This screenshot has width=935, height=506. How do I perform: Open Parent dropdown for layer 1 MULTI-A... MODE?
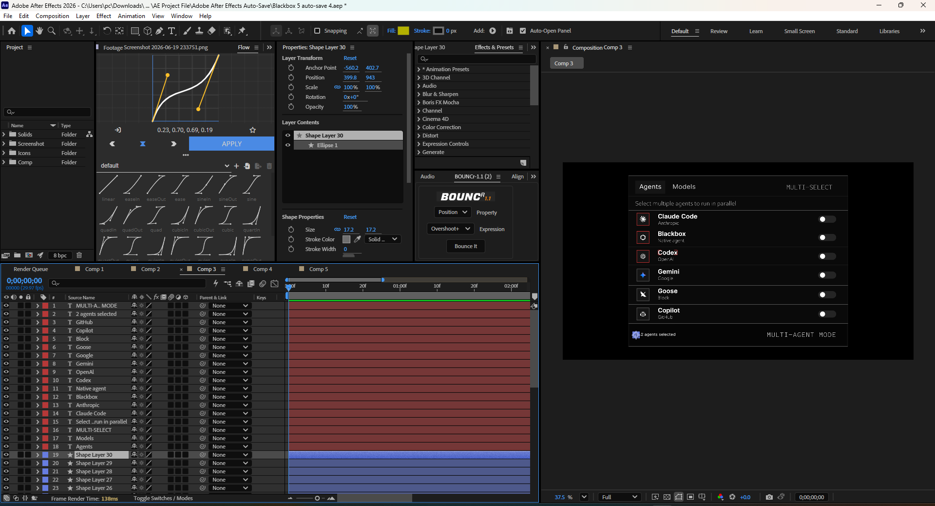click(x=230, y=306)
